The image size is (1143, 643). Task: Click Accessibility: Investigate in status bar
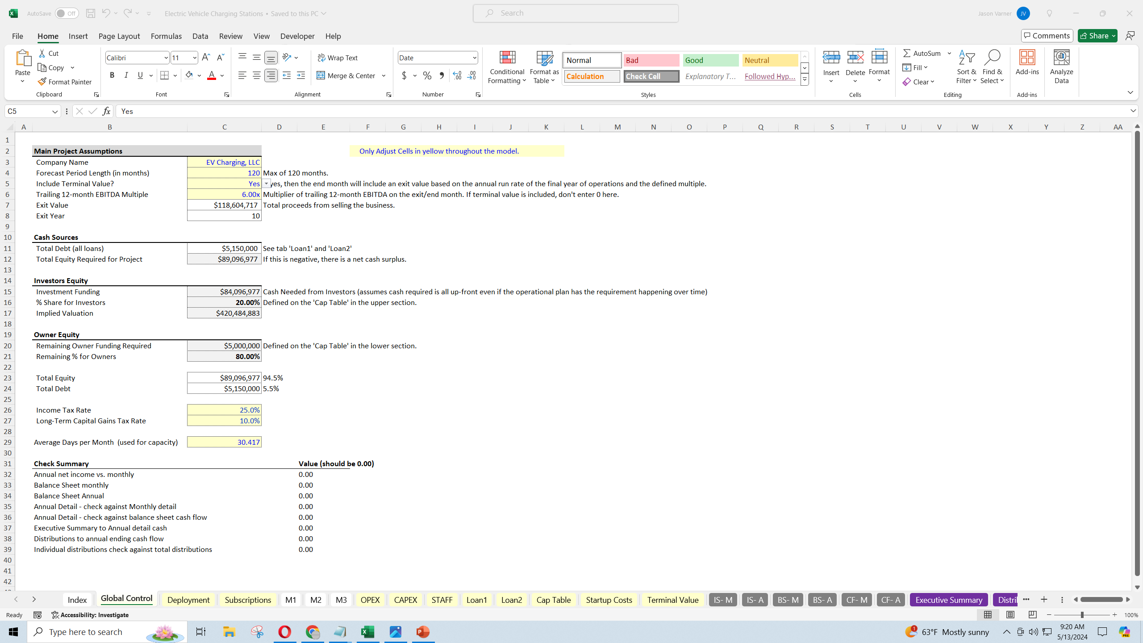click(x=90, y=615)
